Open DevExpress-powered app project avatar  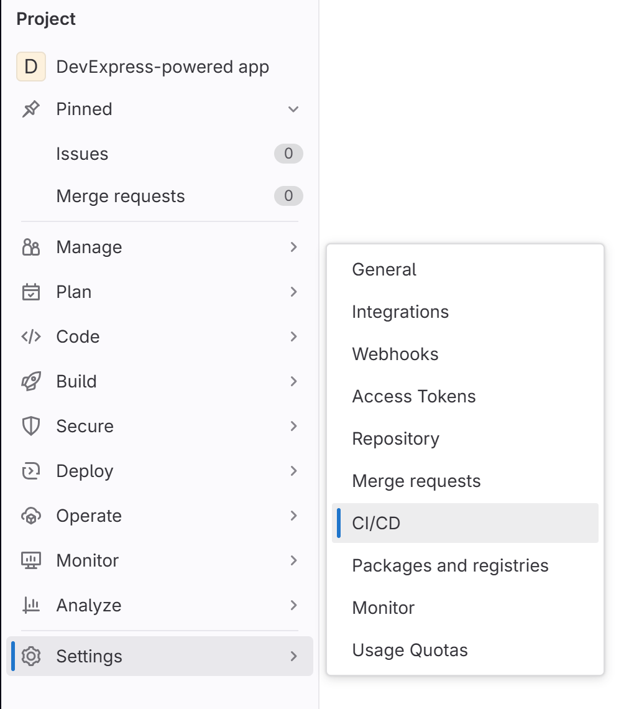tap(30, 67)
